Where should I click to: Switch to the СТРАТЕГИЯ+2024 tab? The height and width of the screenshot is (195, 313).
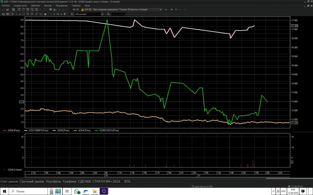[106, 181]
